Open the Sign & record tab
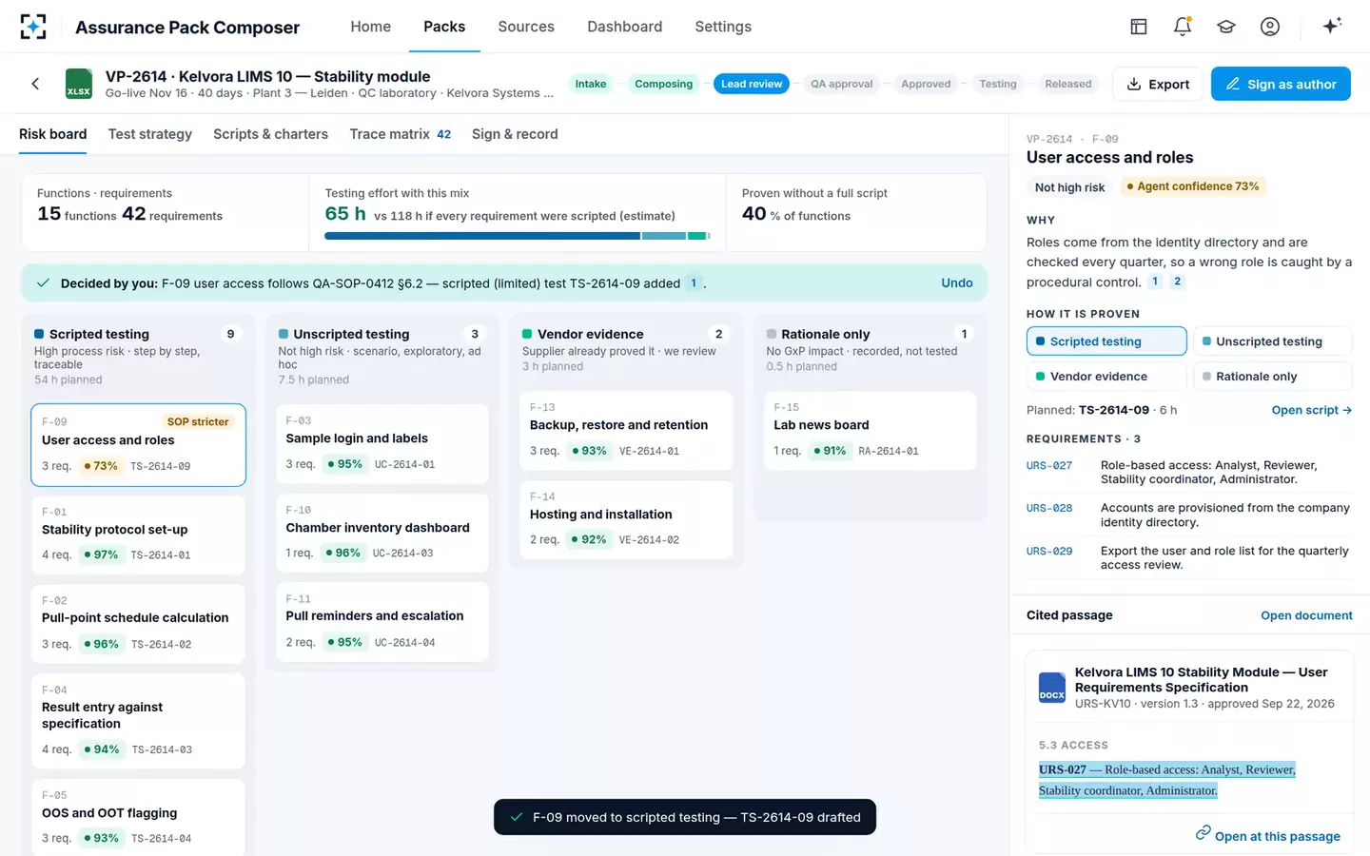The image size is (1370, 856). click(515, 134)
